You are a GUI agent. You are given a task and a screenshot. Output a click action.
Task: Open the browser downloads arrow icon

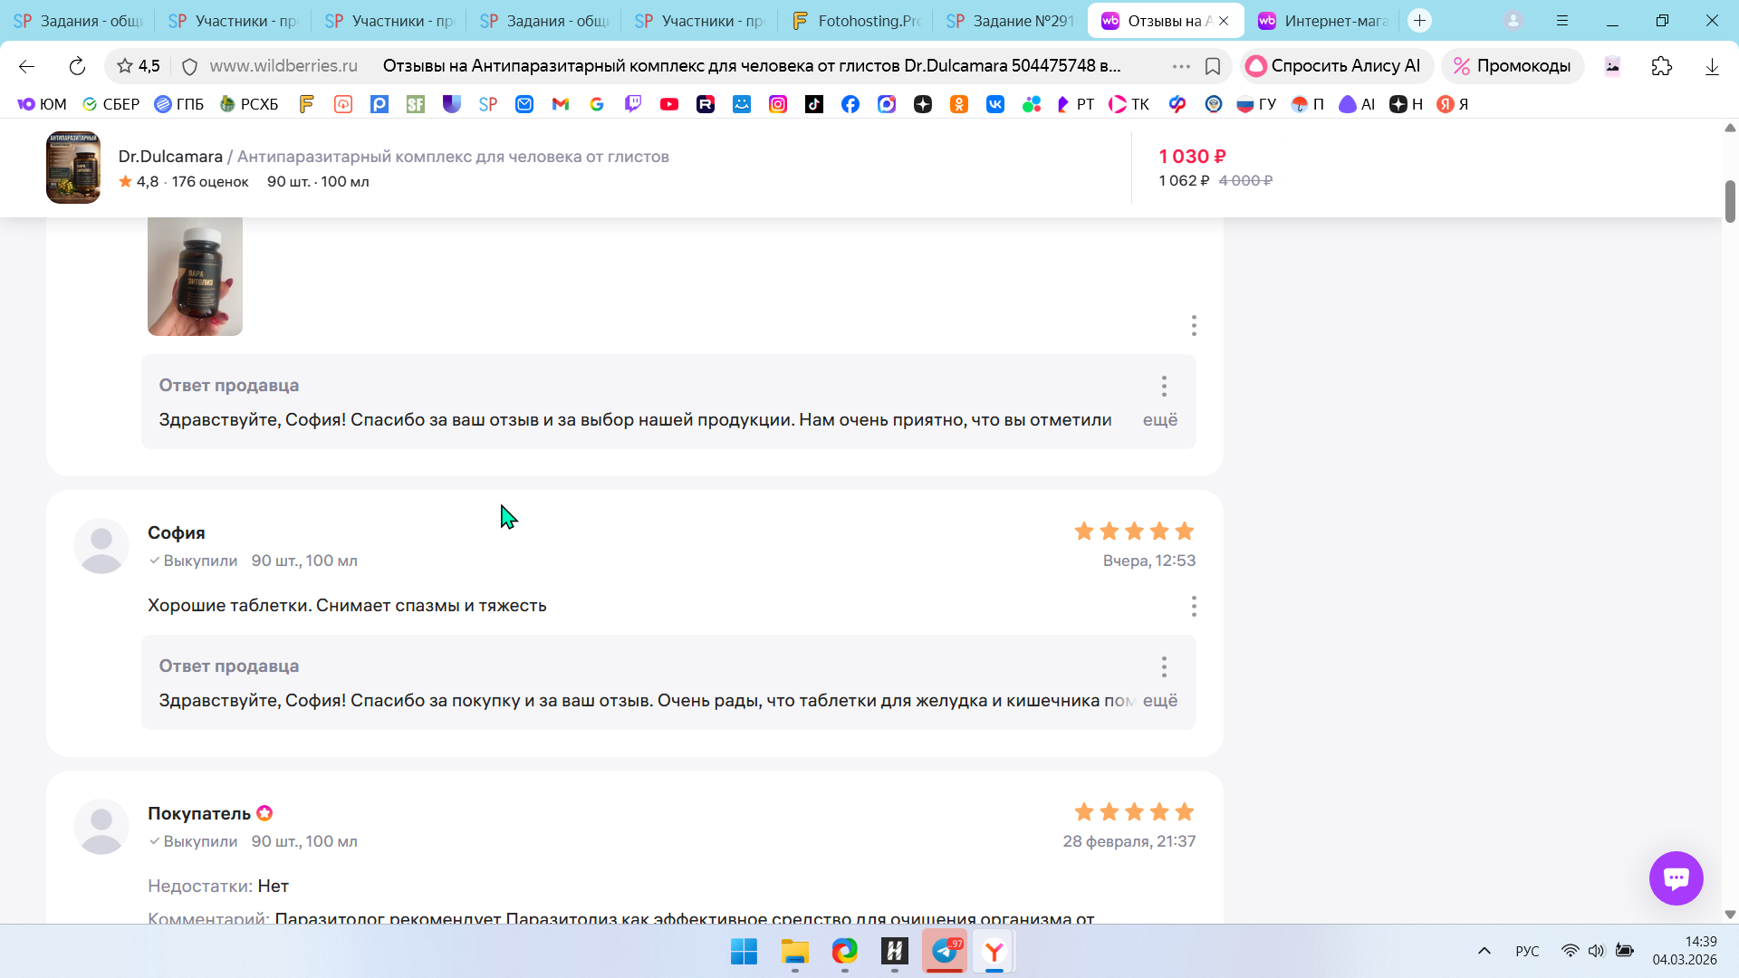pos(1711,66)
